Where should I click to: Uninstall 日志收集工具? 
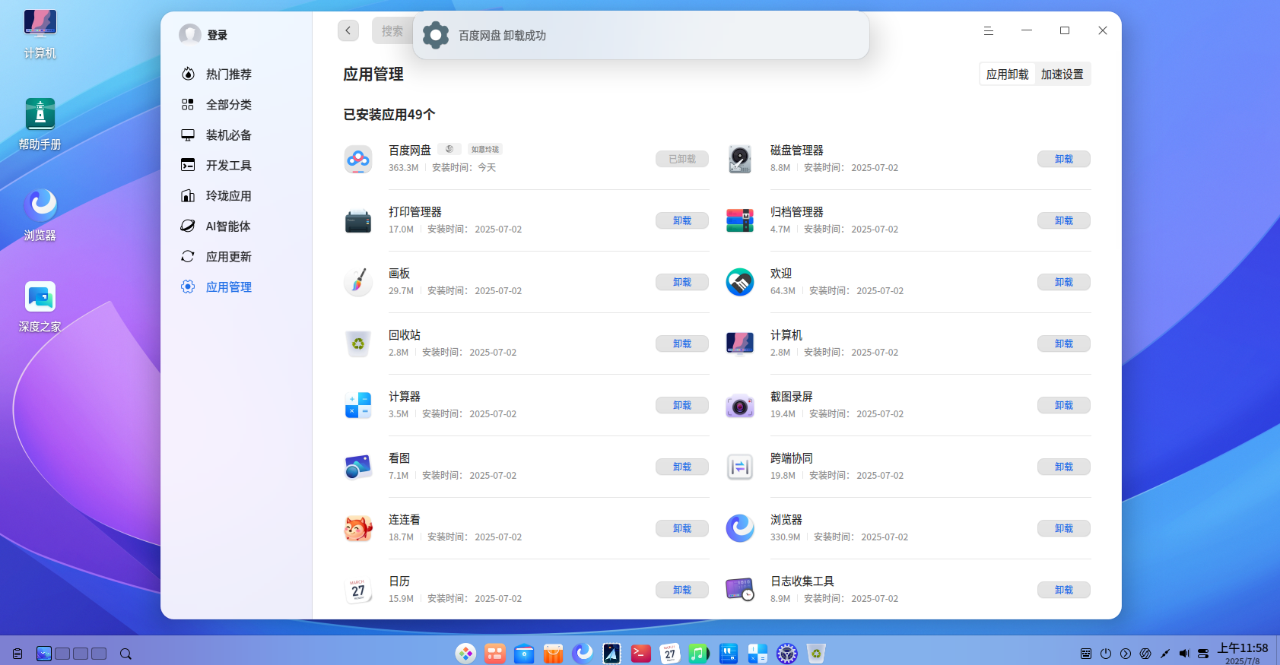coord(1064,590)
